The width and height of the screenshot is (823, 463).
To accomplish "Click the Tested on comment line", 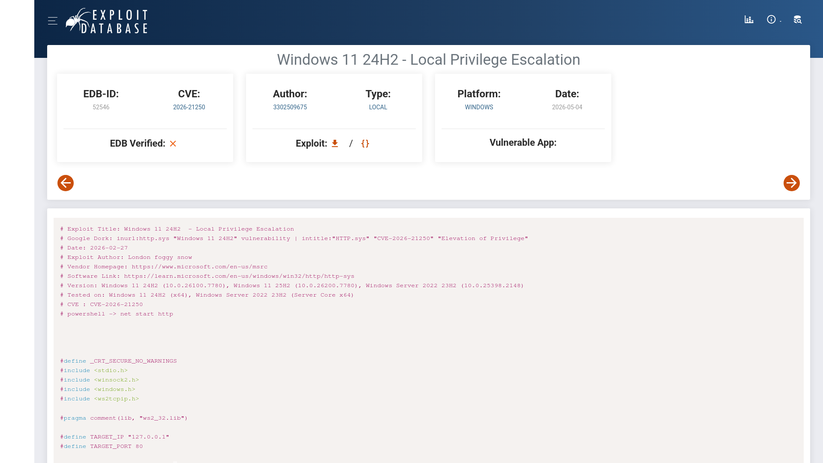I will tap(207, 295).
